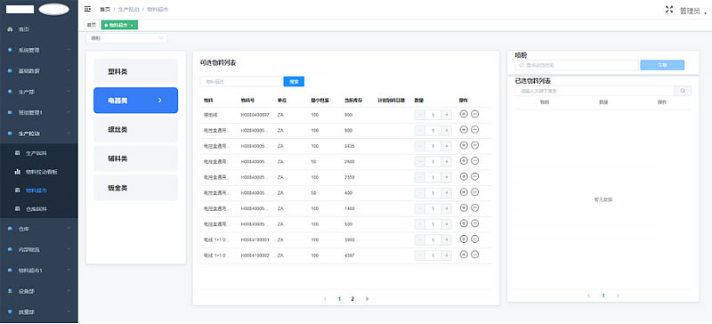Open the dropdown select below the tab bar
The image size is (712, 324).
click(126, 38)
